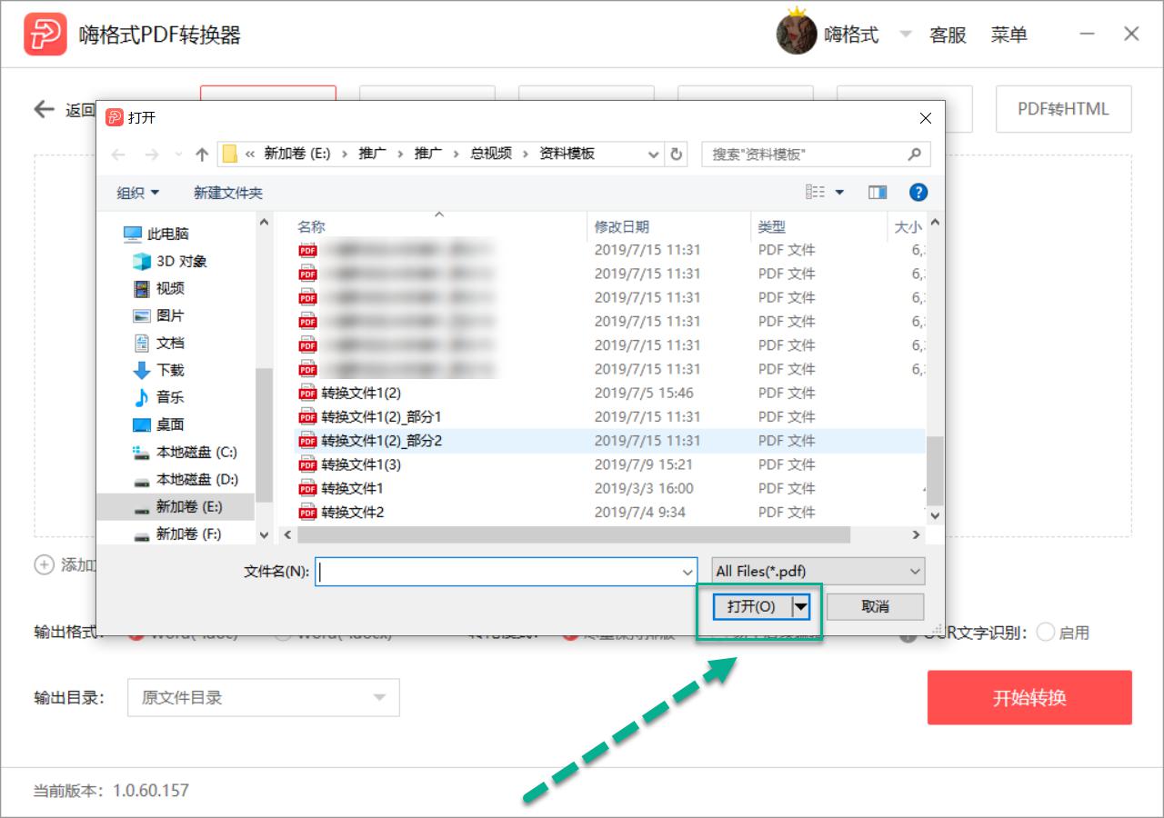Open the recent locations dropdown arrow
Viewport: 1164px width, 818px height.
(178, 155)
